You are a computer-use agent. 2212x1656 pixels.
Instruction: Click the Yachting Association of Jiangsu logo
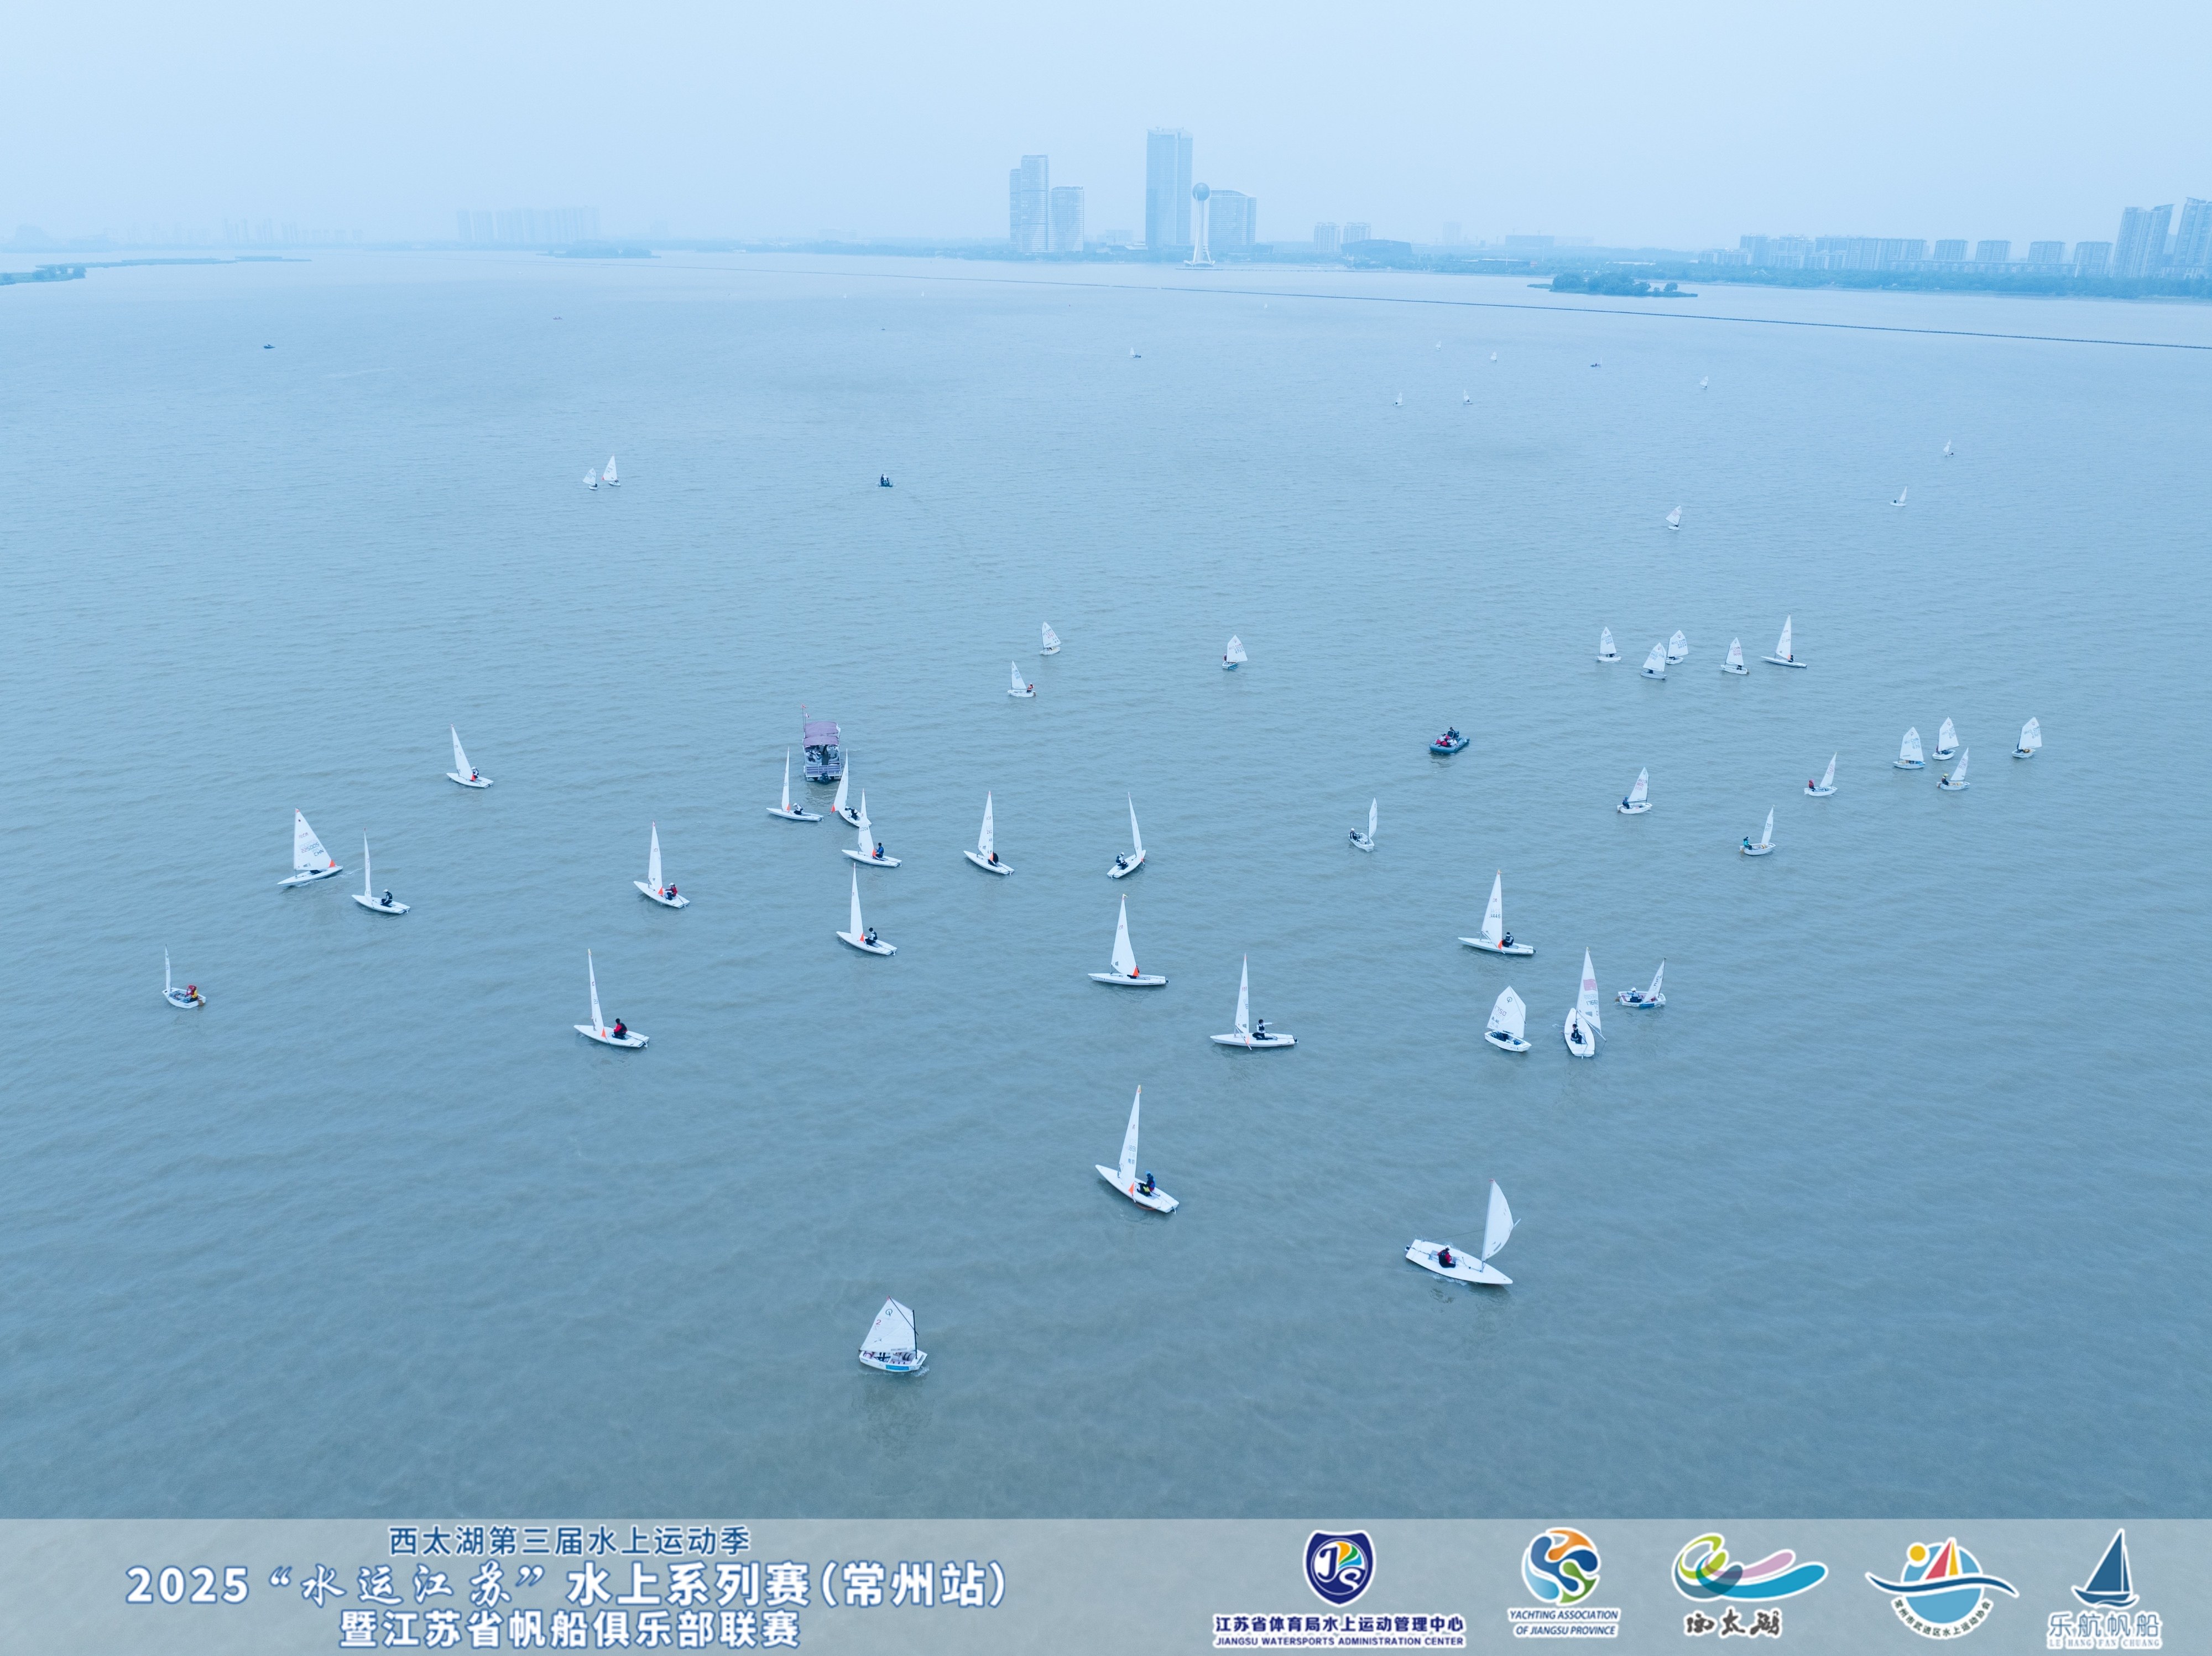coord(1561,1566)
